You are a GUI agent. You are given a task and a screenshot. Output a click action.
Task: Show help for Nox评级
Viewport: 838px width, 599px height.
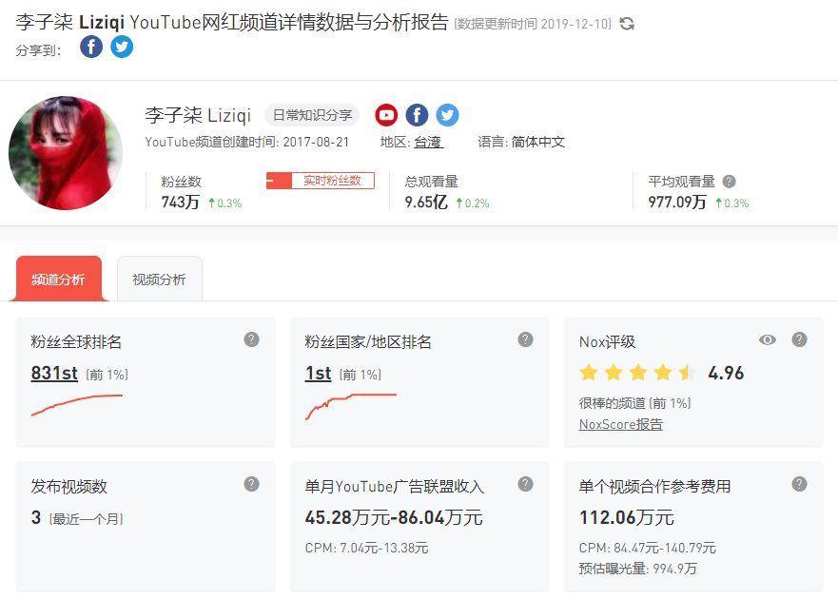(x=800, y=339)
